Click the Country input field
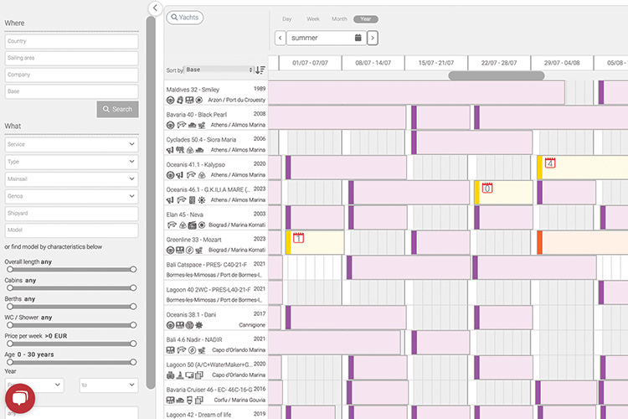 (x=70, y=41)
